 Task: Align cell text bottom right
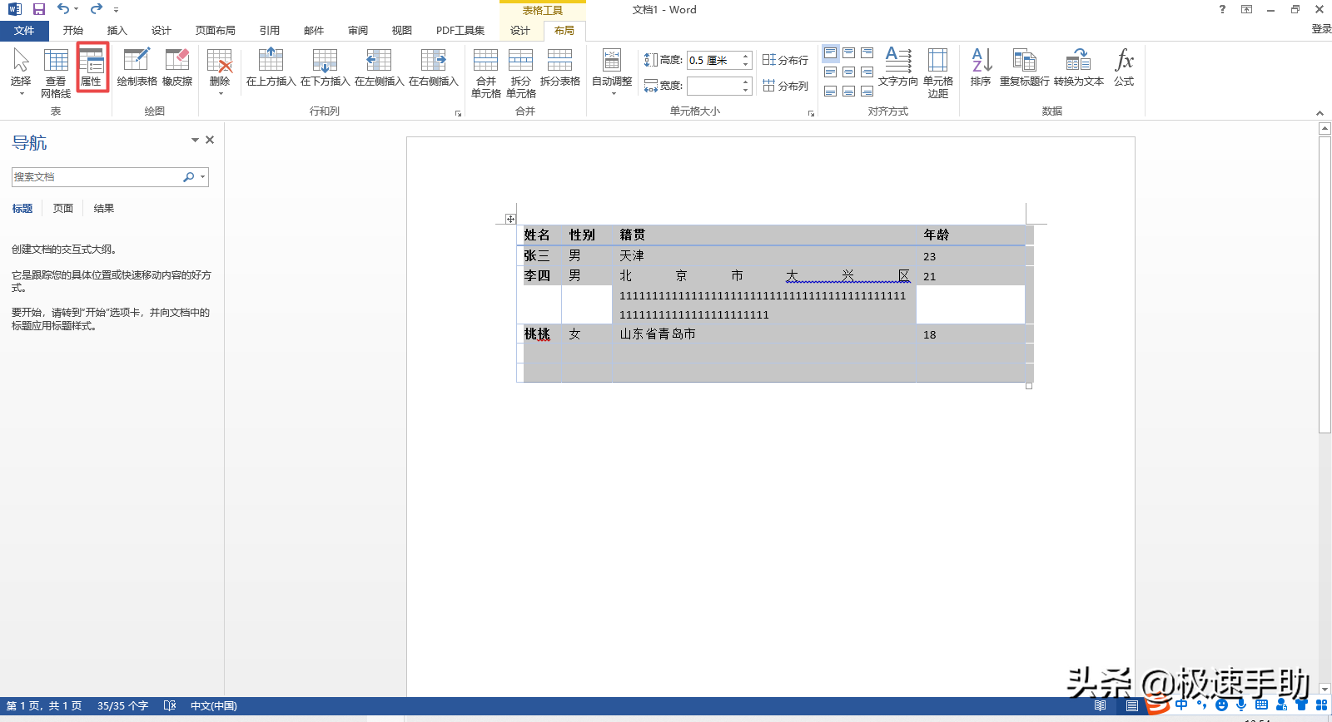(867, 91)
